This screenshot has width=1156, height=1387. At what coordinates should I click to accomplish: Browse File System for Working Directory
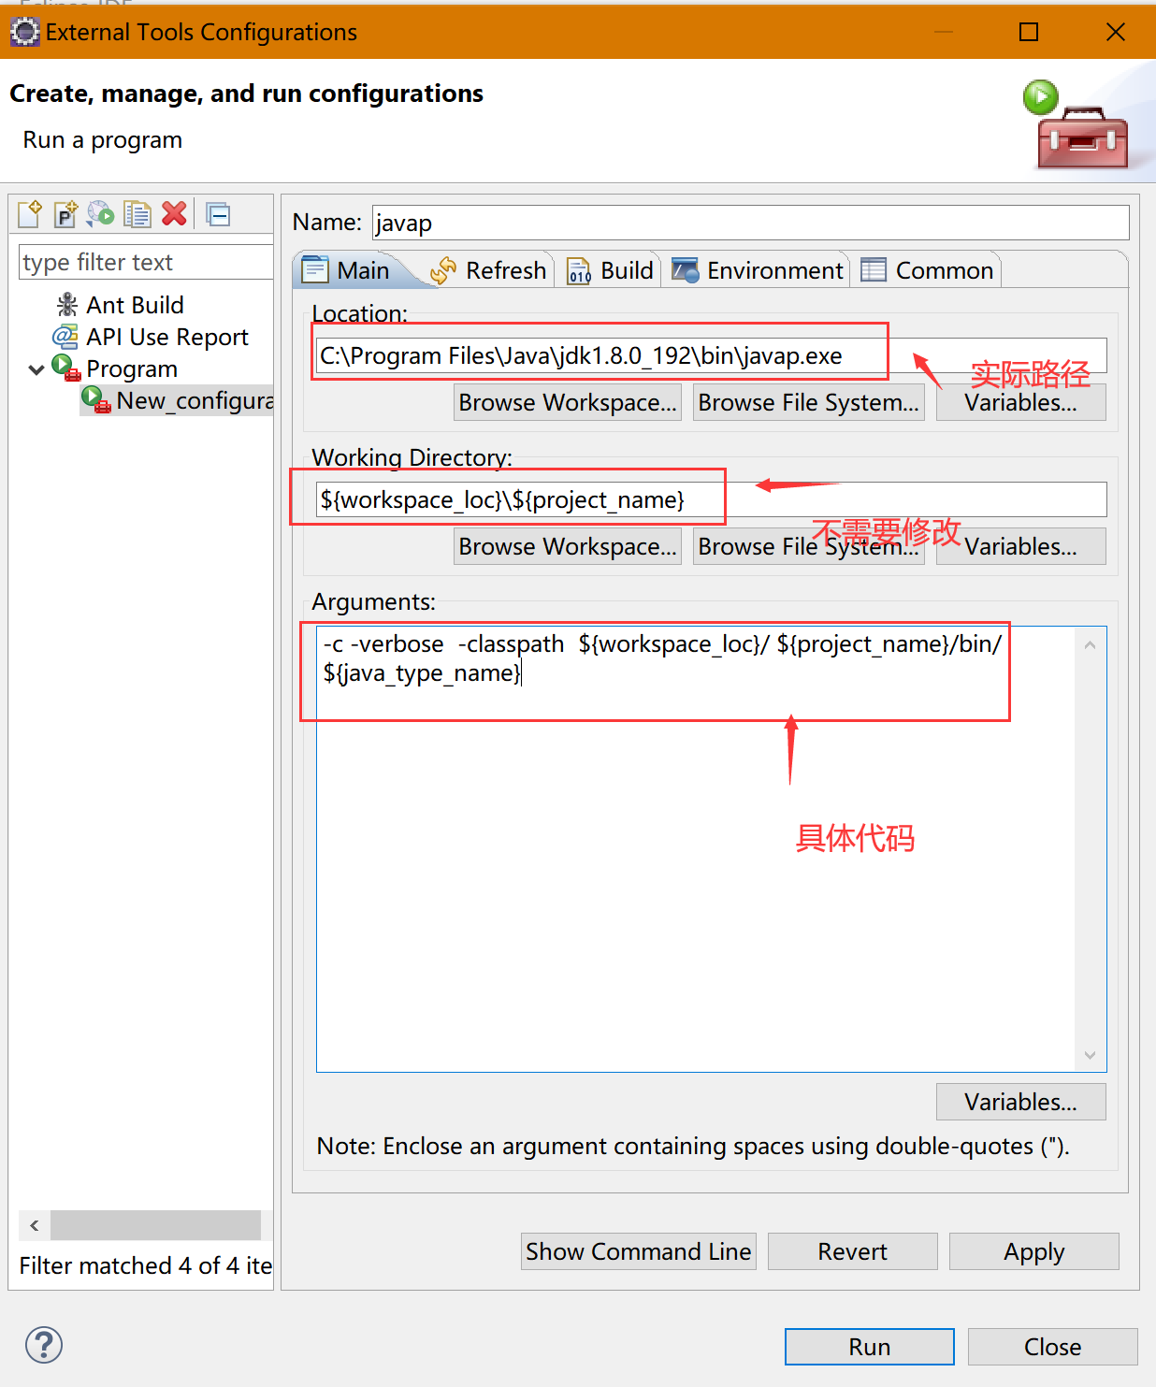(808, 546)
